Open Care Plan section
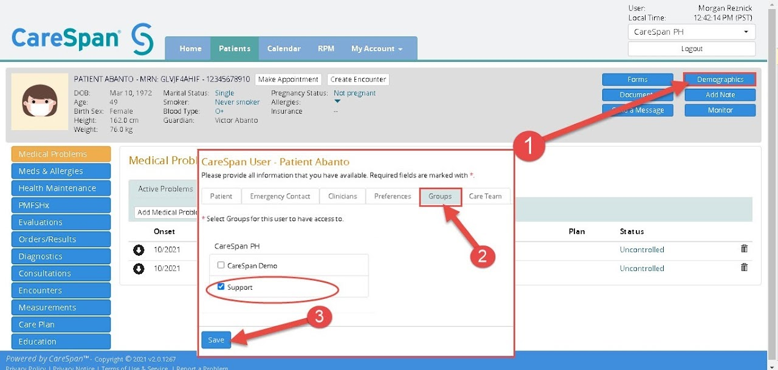Image resolution: width=778 pixels, height=370 pixels. coord(61,324)
